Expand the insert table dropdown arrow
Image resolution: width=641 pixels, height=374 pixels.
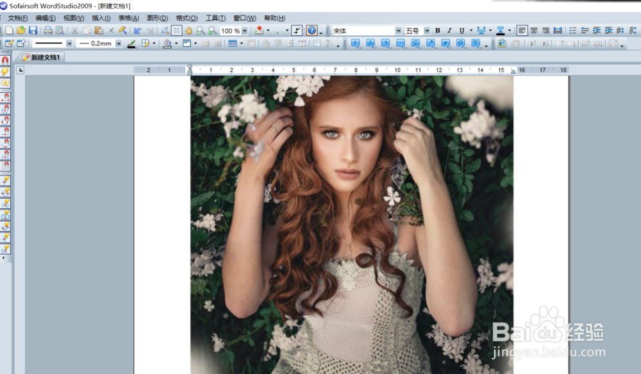(242, 44)
